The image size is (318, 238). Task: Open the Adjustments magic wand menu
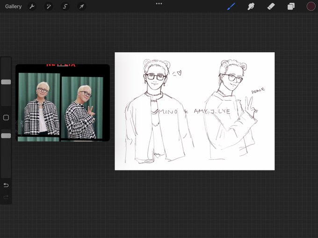pyautogui.click(x=49, y=7)
